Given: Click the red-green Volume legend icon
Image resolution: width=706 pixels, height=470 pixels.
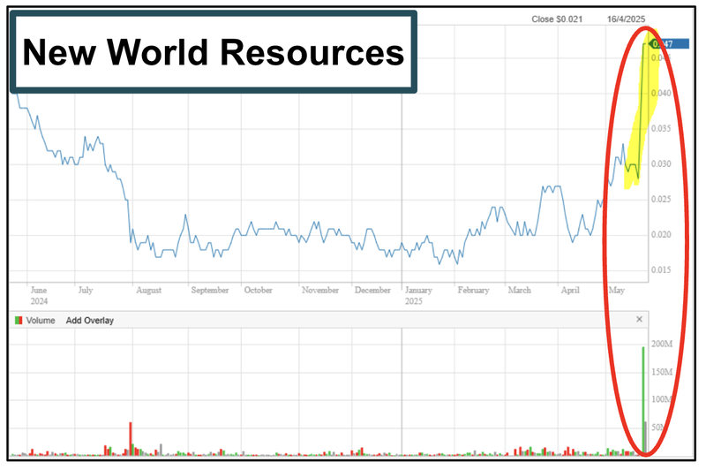Looking at the screenshot, I should (x=19, y=321).
